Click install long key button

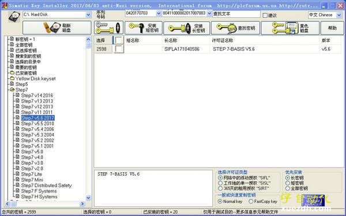[x=187, y=28]
